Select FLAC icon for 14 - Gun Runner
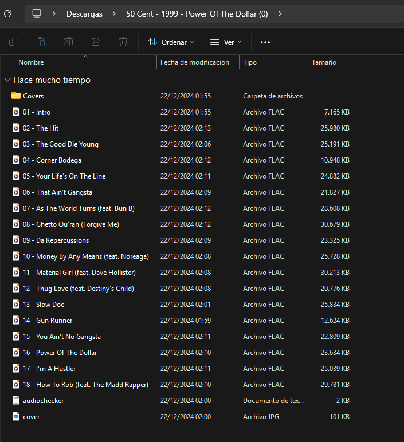Image resolution: width=404 pixels, height=442 pixels. (16, 320)
